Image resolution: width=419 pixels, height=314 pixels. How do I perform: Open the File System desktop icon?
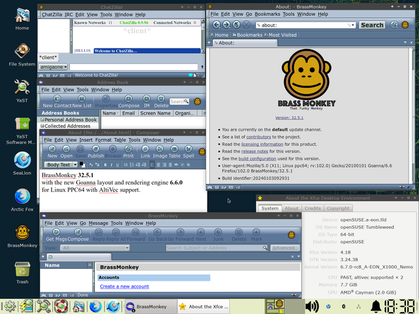coord(22,55)
